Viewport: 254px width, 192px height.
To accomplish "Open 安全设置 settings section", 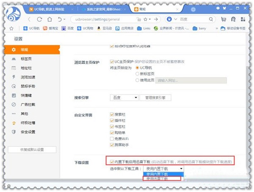I will 32,132.
